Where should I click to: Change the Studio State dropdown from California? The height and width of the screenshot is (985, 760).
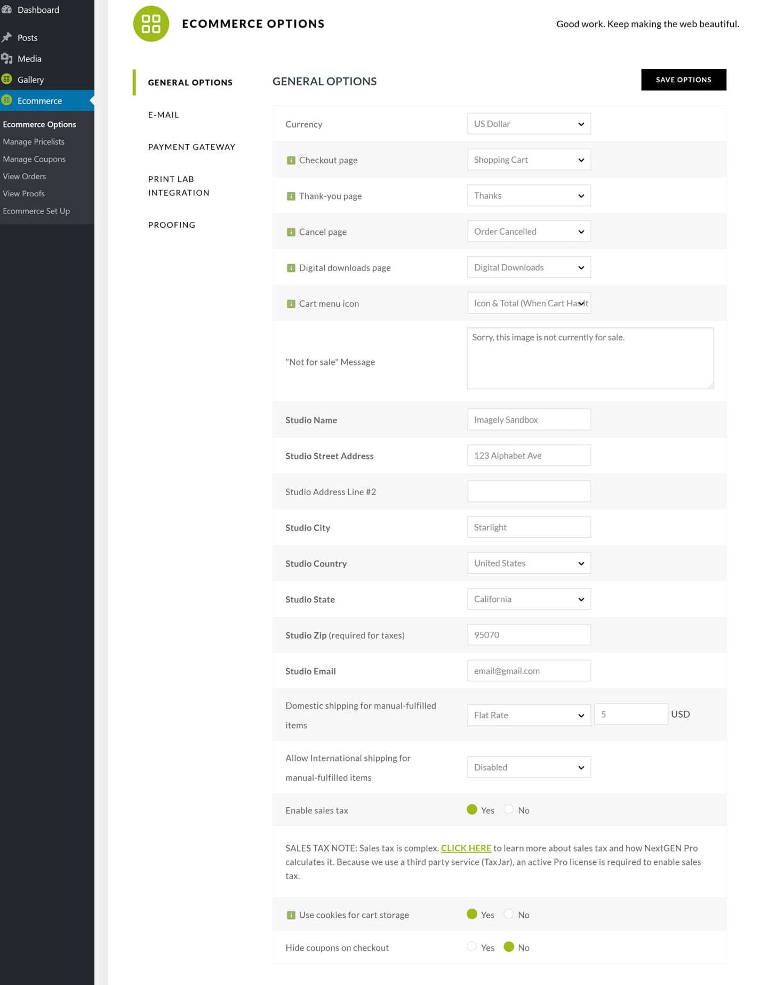pos(529,599)
